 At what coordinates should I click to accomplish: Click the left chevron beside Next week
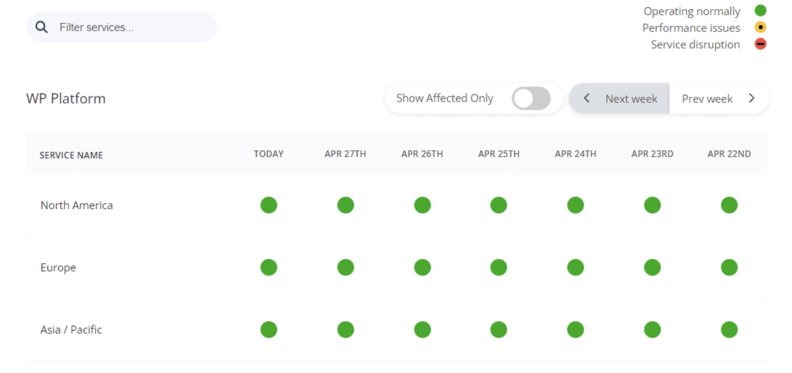[586, 98]
